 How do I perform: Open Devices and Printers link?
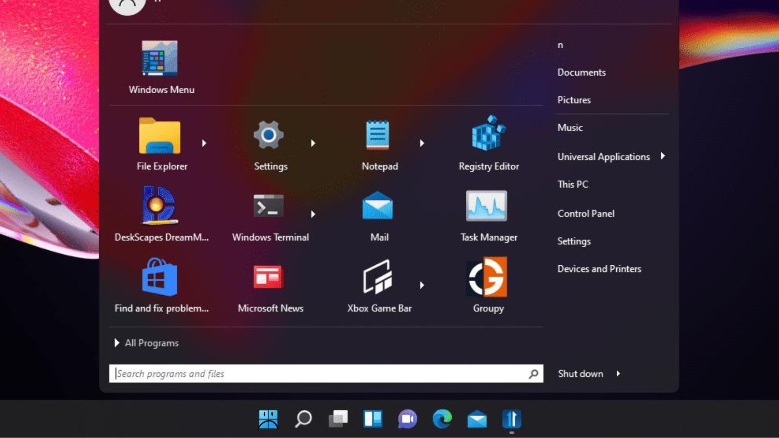[599, 269]
